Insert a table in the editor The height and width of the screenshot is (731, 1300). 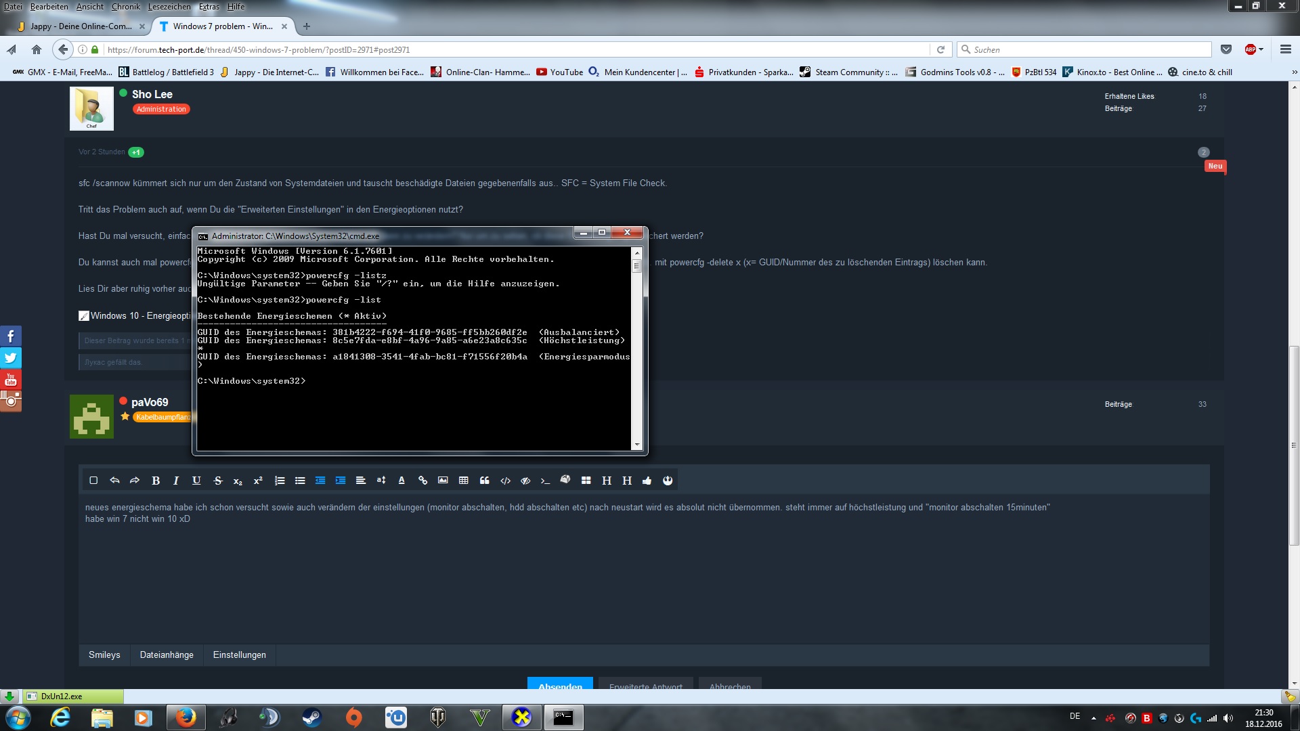pos(463,481)
